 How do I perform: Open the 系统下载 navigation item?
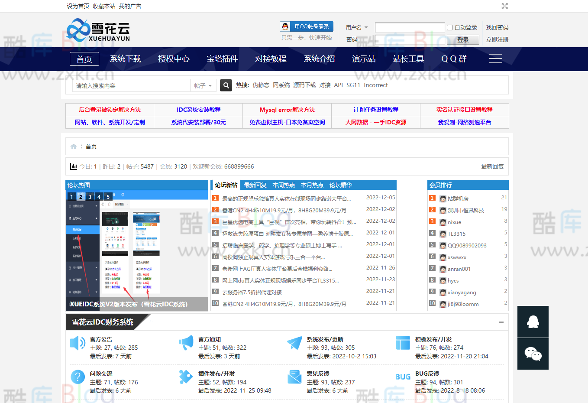click(x=125, y=58)
